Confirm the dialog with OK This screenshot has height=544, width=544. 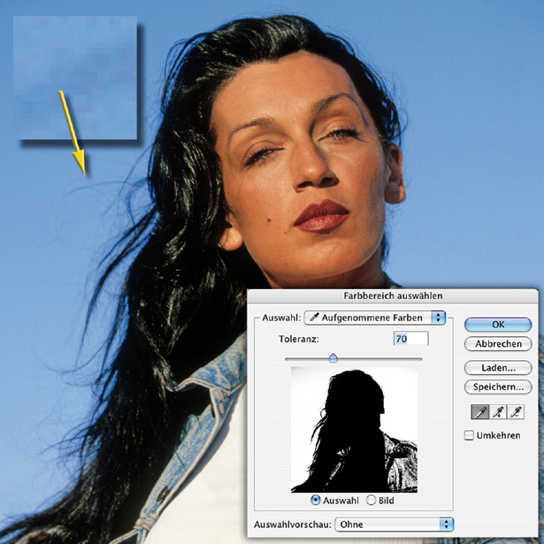point(498,325)
